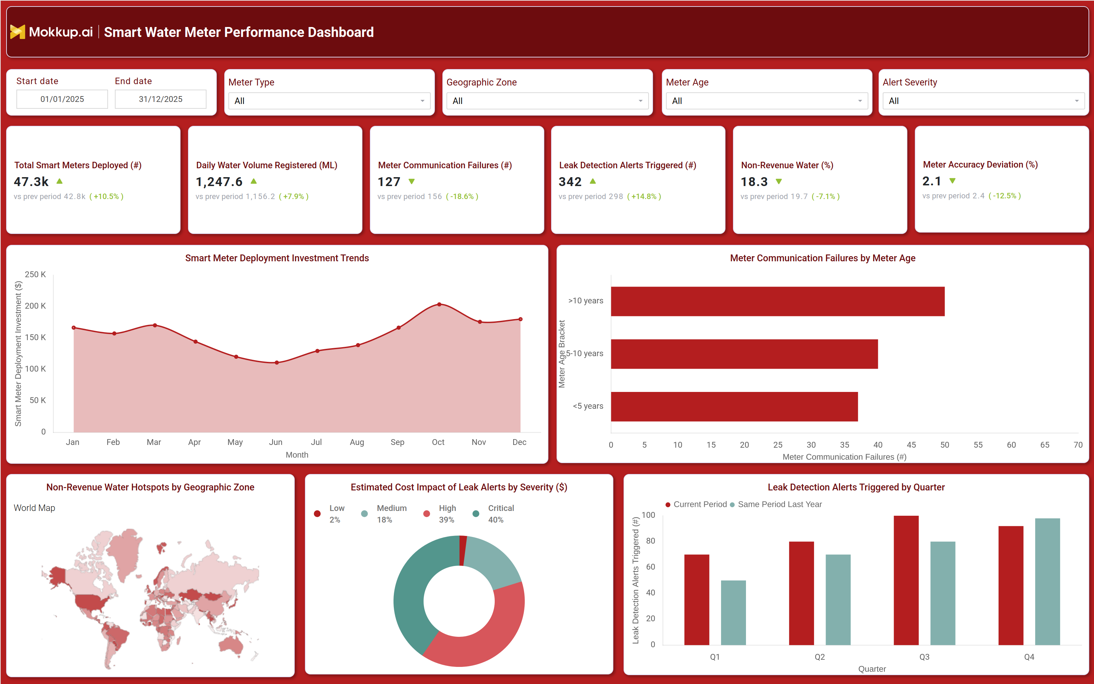Screen dimensions: 1094x684
Task: Open the Meter Type dropdown
Action: (329, 101)
